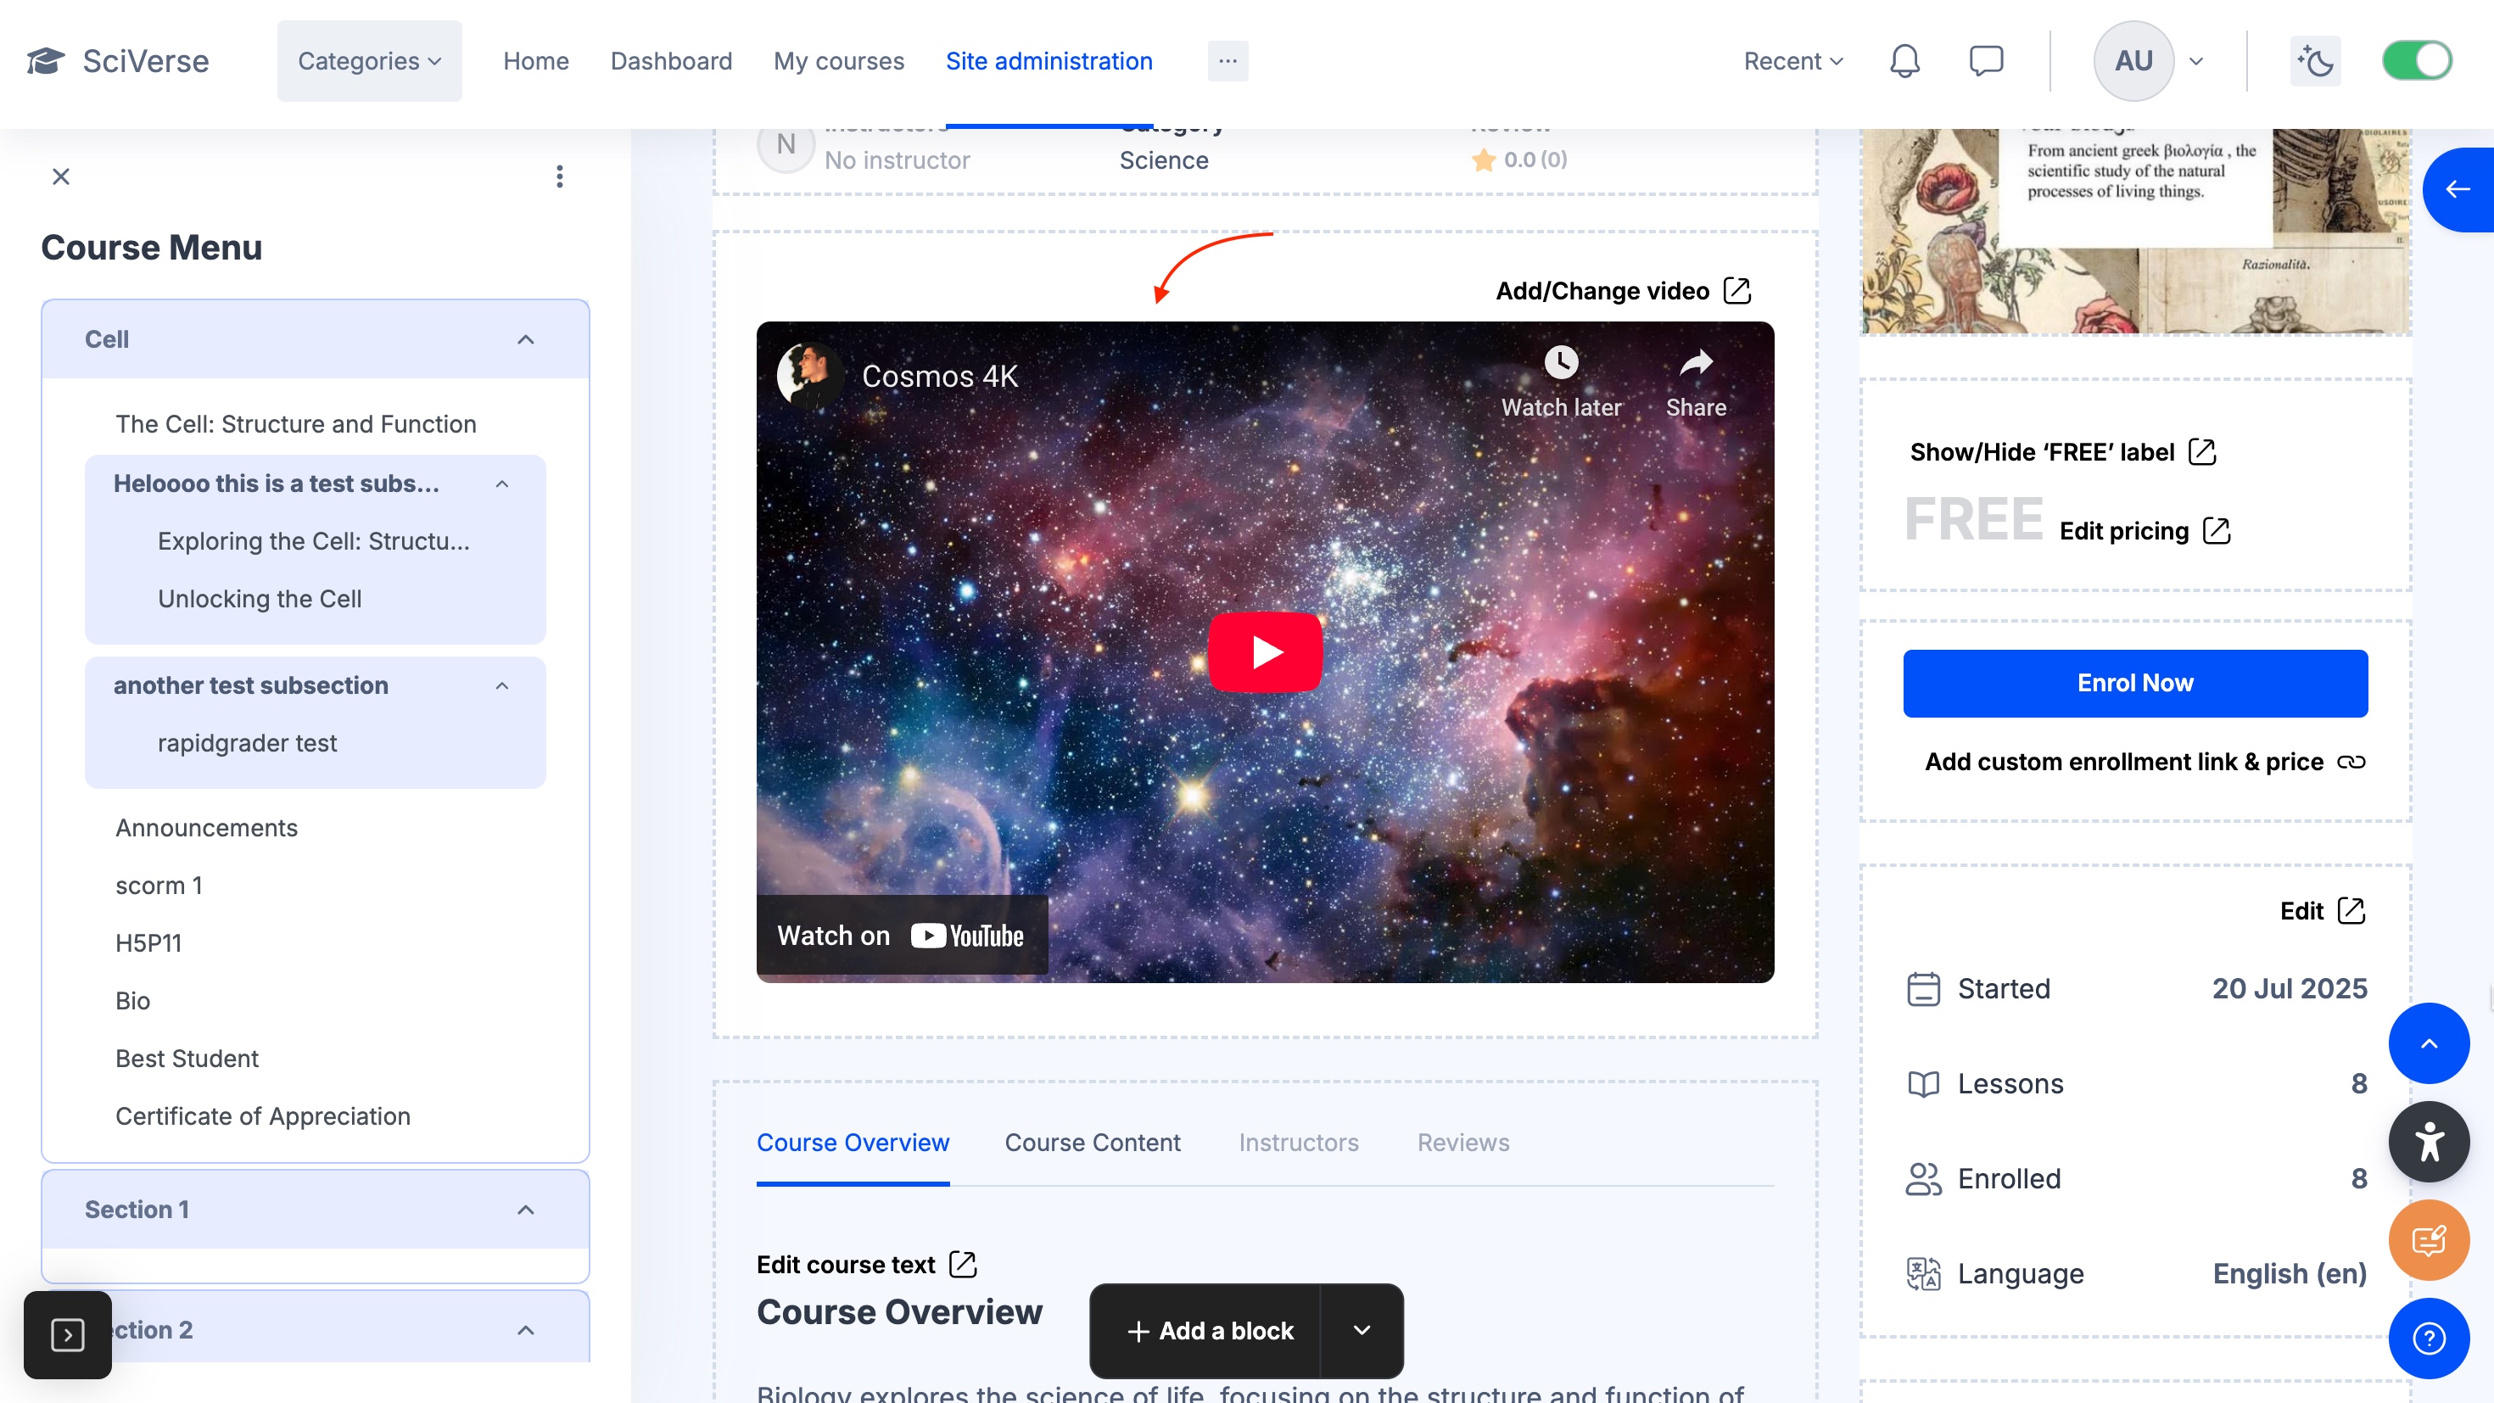This screenshot has width=2494, height=1403.
Task: Expand Add a block dropdown arrow
Action: [x=1362, y=1330]
